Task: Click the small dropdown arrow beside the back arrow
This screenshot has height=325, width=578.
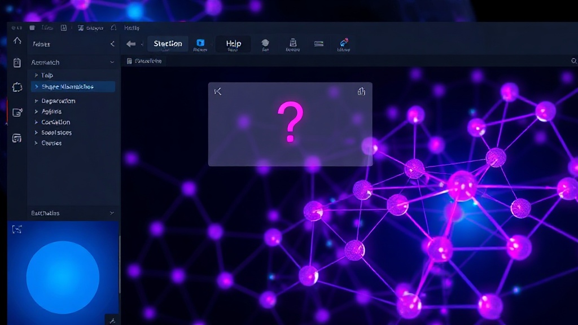Action: tap(142, 45)
